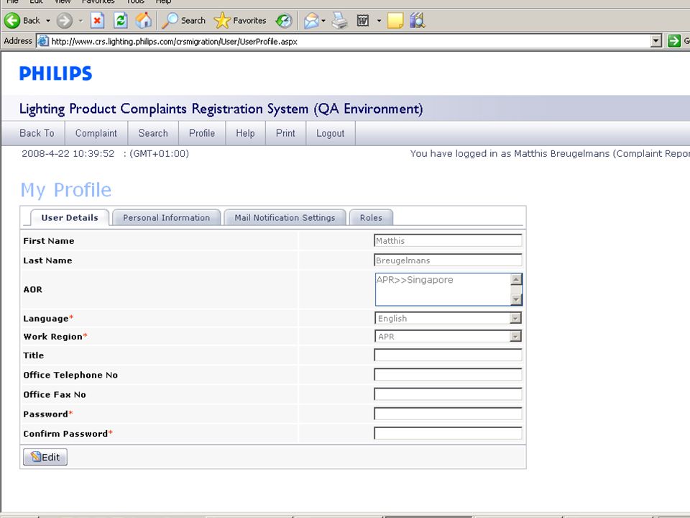This screenshot has height=518, width=690.
Task: Open the address bar URL dropdown
Action: click(x=655, y=42)
